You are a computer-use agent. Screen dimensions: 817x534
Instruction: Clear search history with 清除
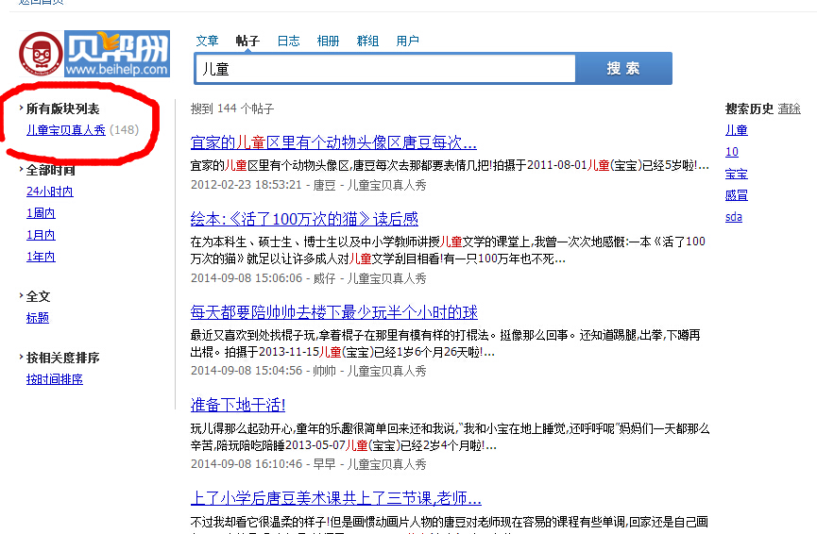click(789, 108)
